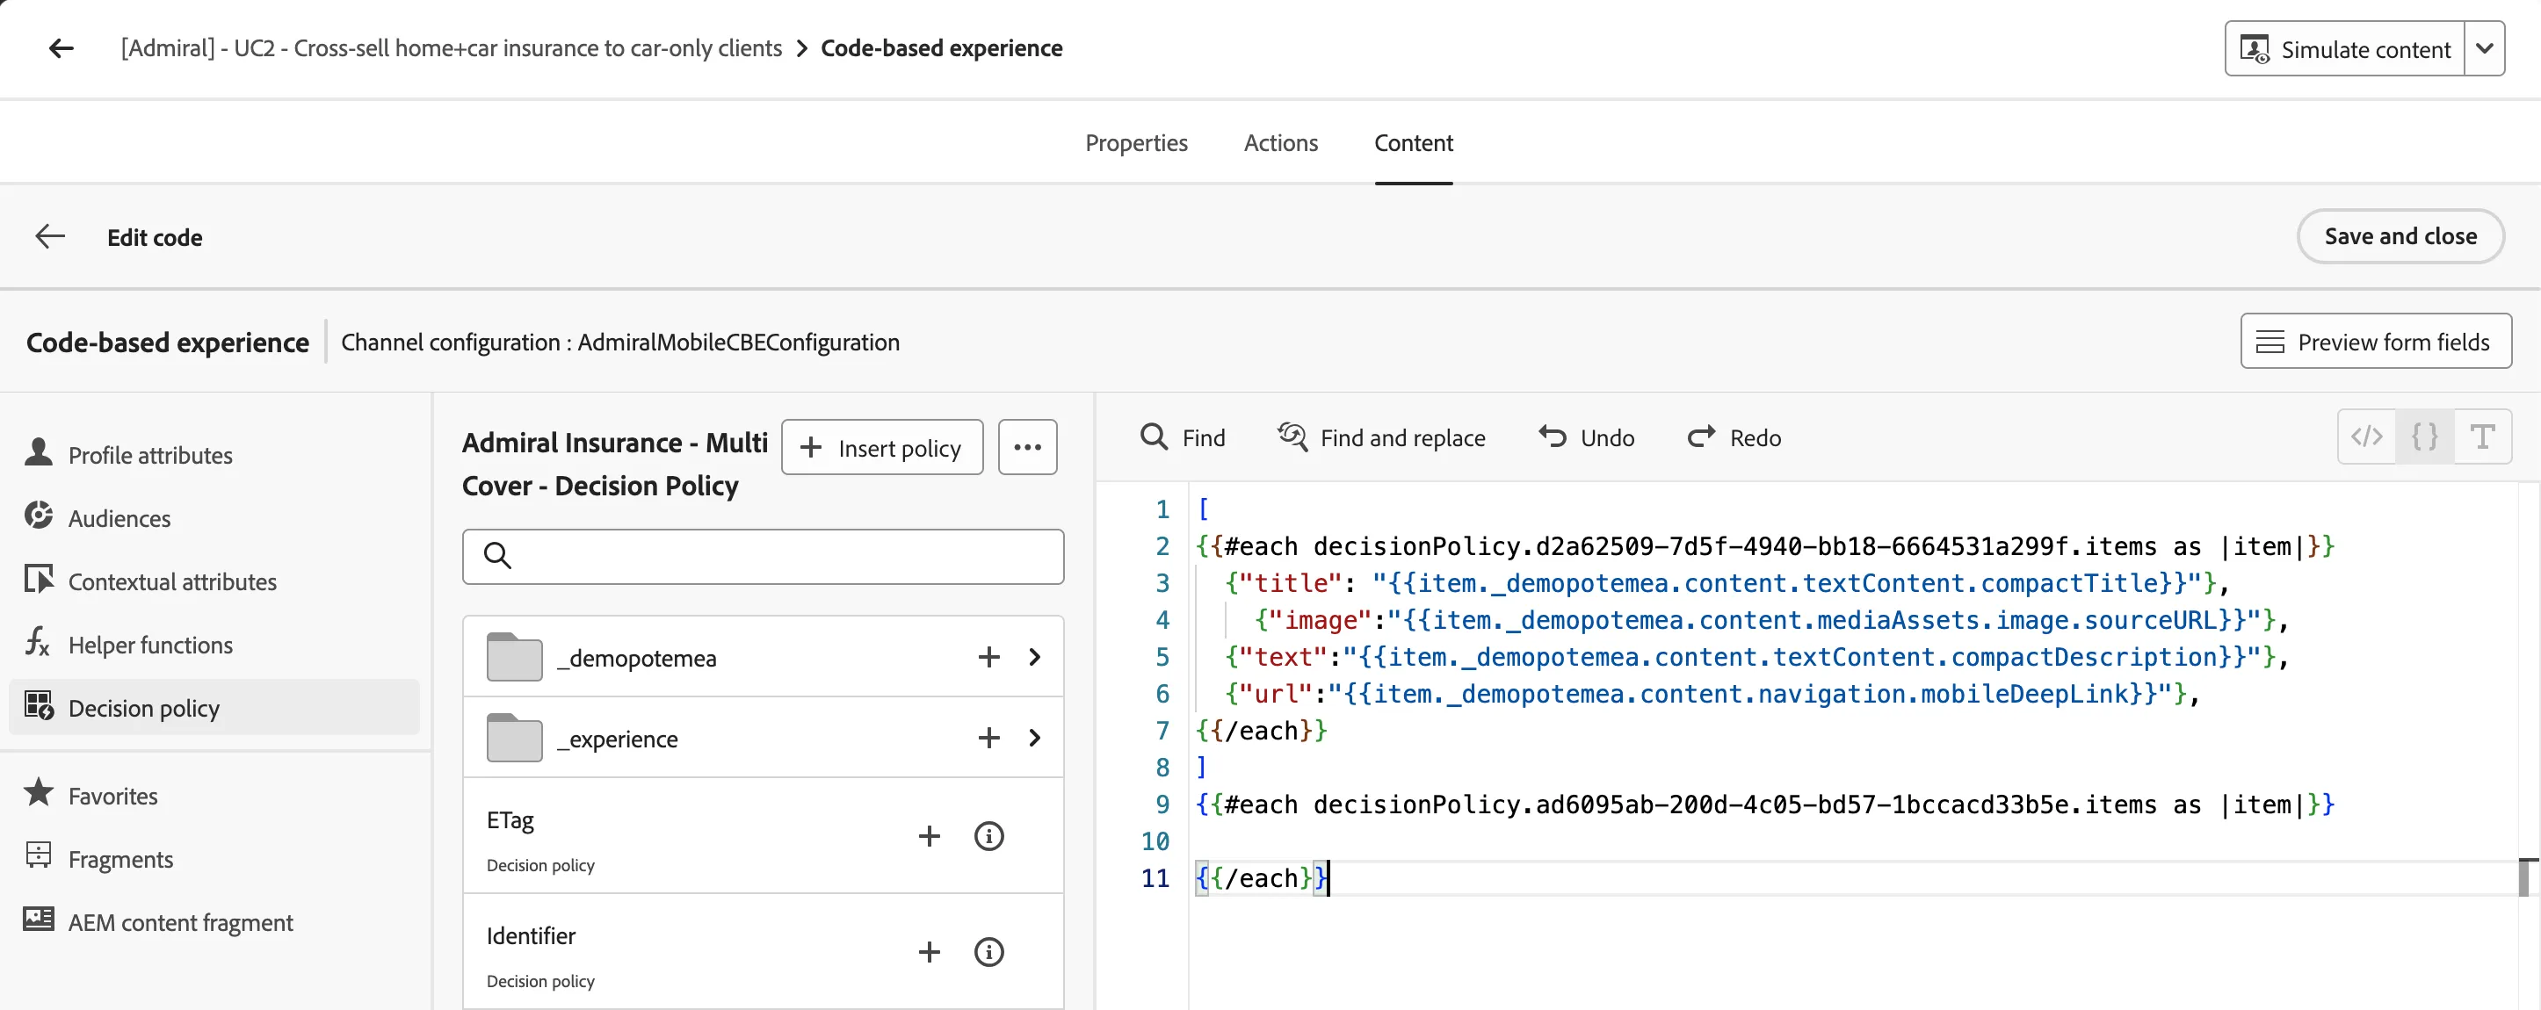Screen dimensions: 2541x1010
Task: Add Identifier attribute with plus icon
Action: [x=930, y=952]
